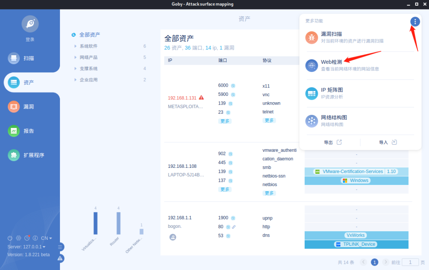Show 更多 protocols below telnet
Screen dimensions: 429x270
pyautogui.click(x=269, y=120)
